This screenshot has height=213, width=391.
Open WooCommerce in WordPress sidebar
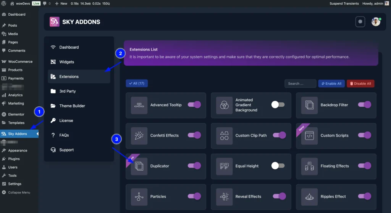(x=19, y=62)
